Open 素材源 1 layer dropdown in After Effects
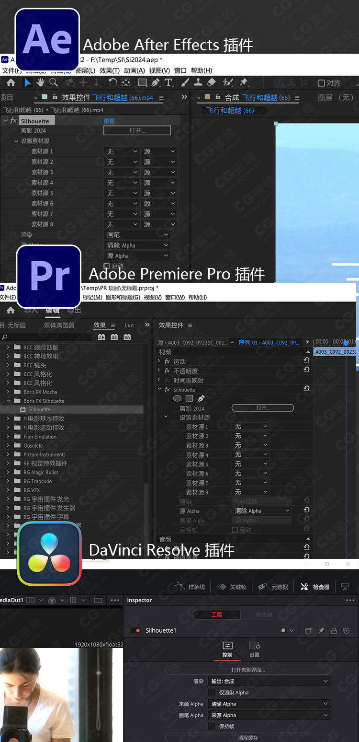Screen dimensions: 359x742 [x=122, y=151]
